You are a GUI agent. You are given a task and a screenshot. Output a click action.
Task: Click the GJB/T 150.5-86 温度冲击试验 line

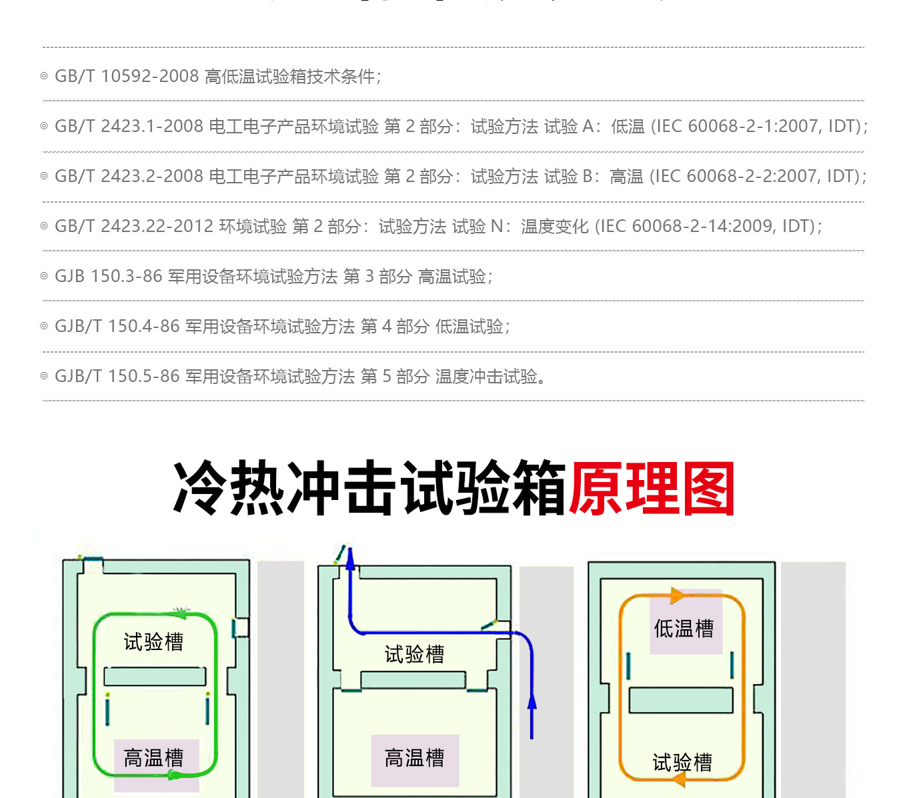click(x=300, y=377)
